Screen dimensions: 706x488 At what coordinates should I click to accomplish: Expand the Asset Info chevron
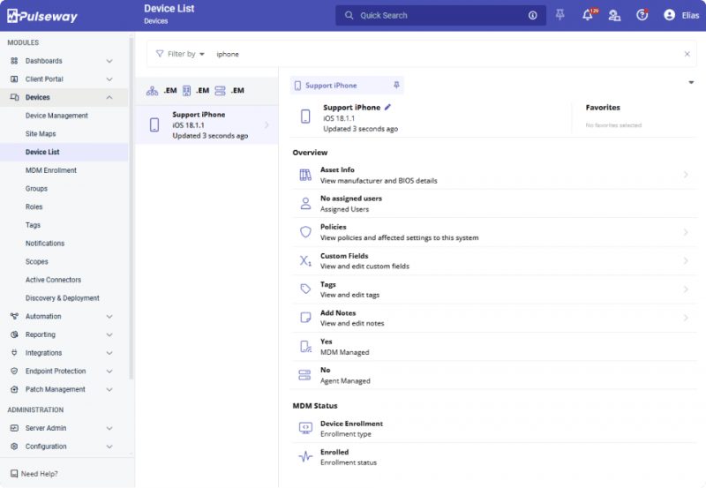tap(686, 175)
